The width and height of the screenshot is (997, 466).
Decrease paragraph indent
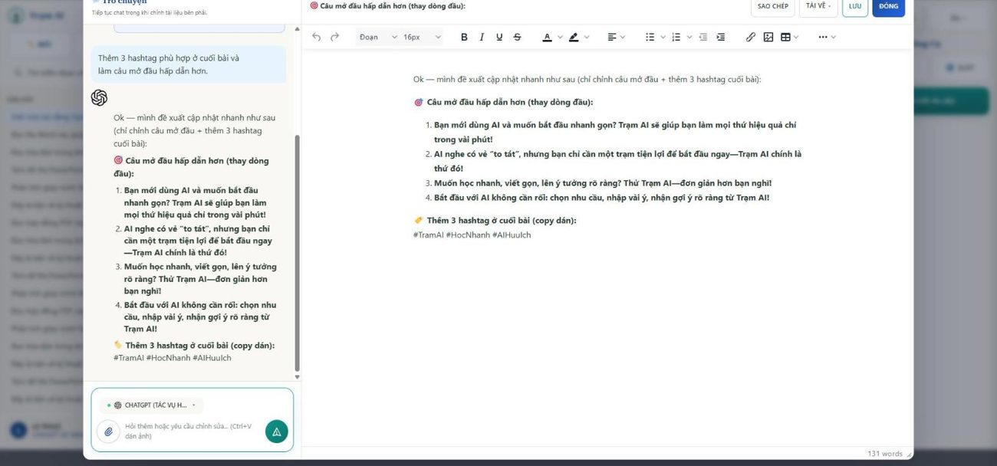coord(703,37)
